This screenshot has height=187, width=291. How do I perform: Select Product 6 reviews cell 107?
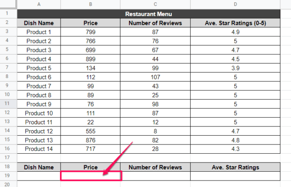pos(155,77)
